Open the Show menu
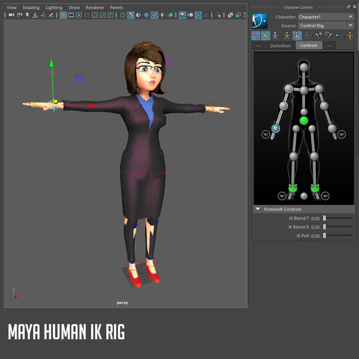The width and height of the screenshot is (359, 359). (74, 8)
